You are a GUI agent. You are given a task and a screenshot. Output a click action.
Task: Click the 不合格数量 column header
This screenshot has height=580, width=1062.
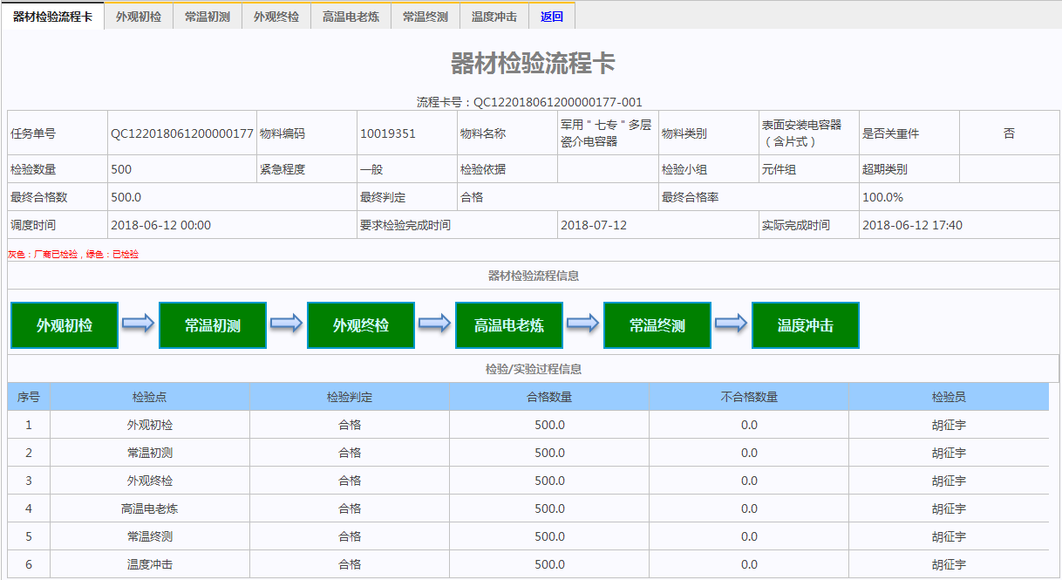pos(749,397)
